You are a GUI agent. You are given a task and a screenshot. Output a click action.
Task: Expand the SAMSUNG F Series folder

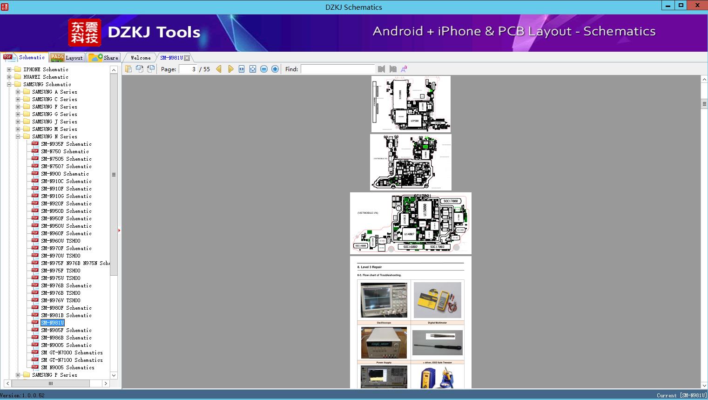pos(18,107)
